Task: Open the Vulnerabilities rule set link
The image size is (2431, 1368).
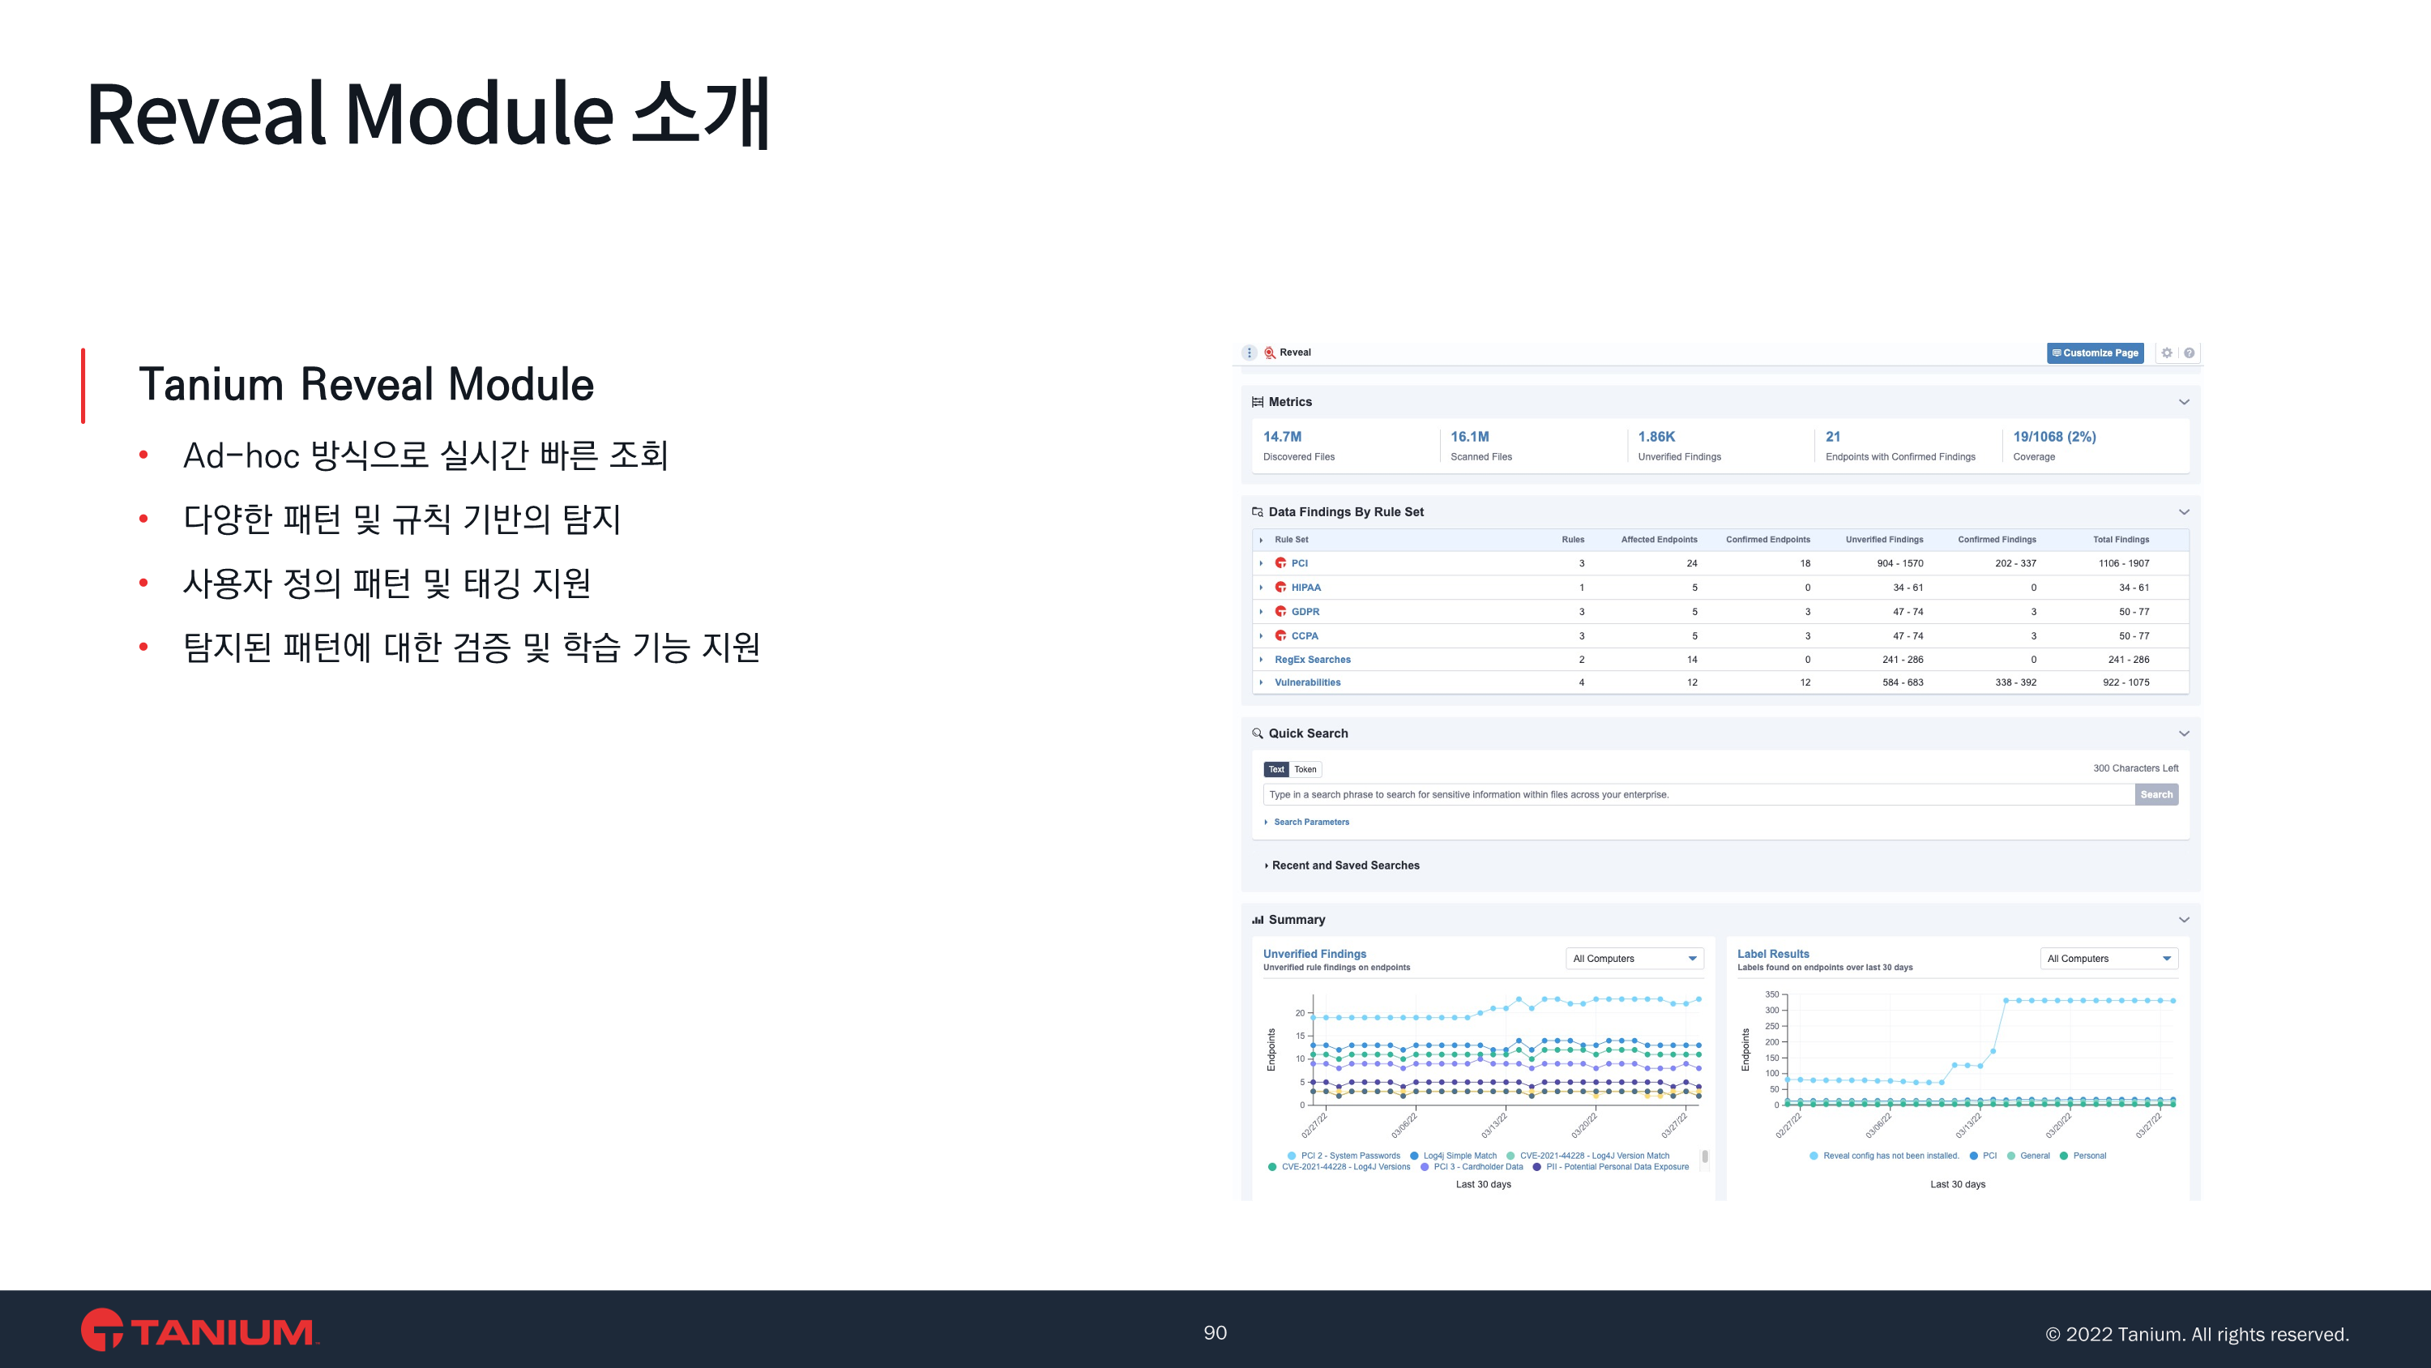Action: pyautogui.click(x=1307, y=682)
